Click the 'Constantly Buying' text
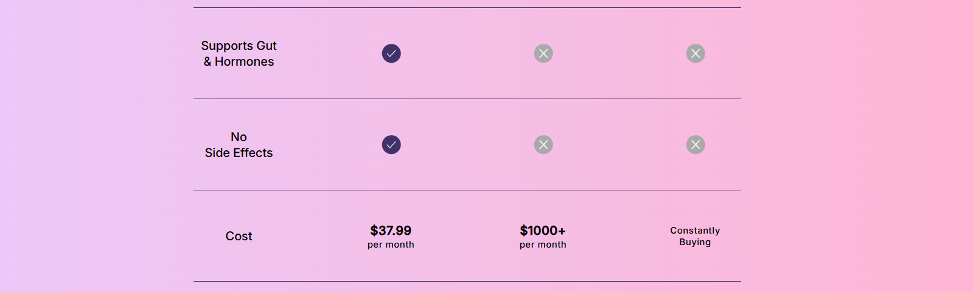 [695, 236]
